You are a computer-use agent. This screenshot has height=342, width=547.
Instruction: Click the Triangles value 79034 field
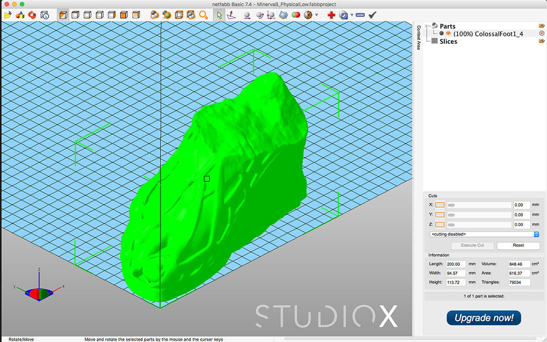click(x=520, y=282)
